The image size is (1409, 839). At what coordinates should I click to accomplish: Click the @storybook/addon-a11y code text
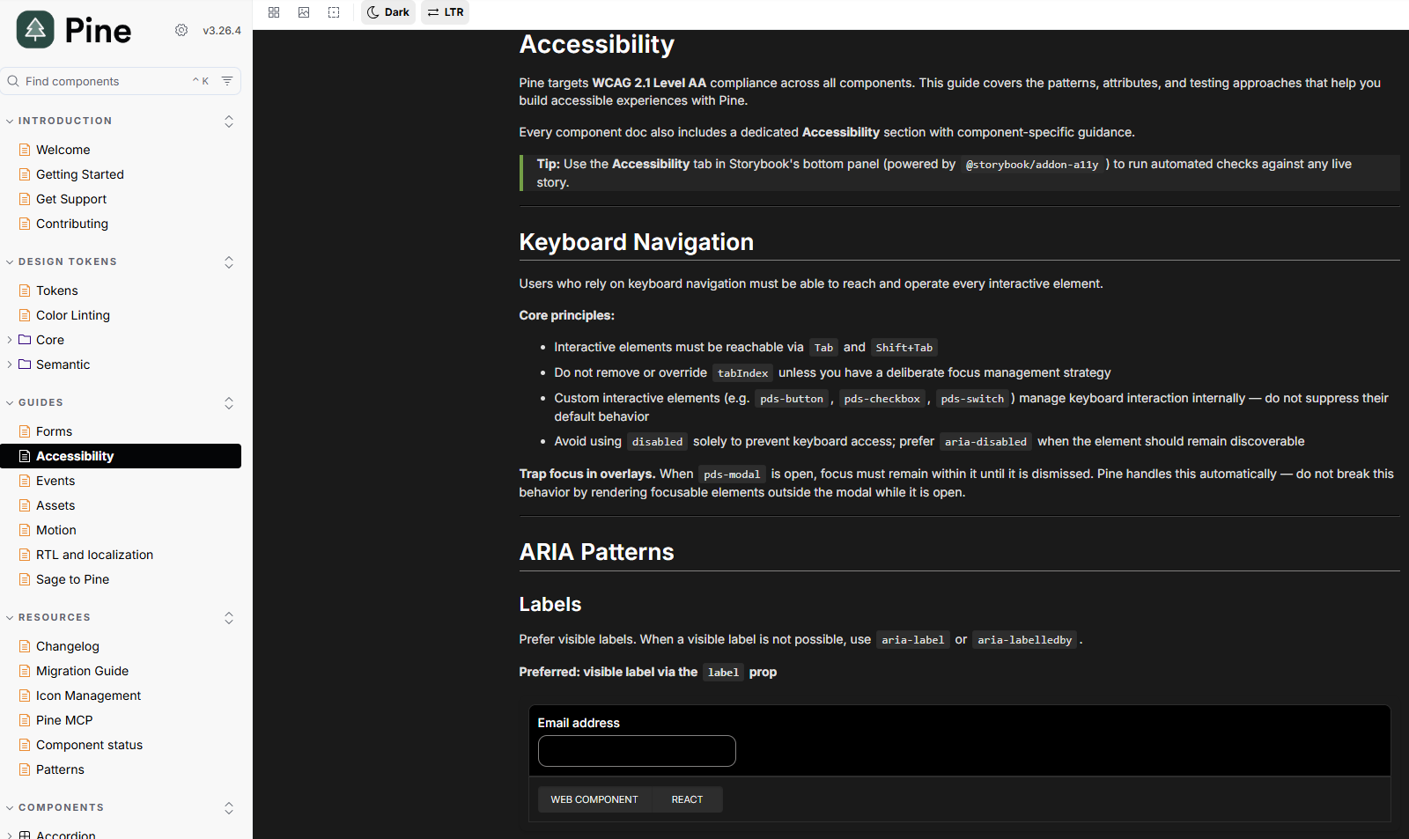click(x=1031, y=165)
